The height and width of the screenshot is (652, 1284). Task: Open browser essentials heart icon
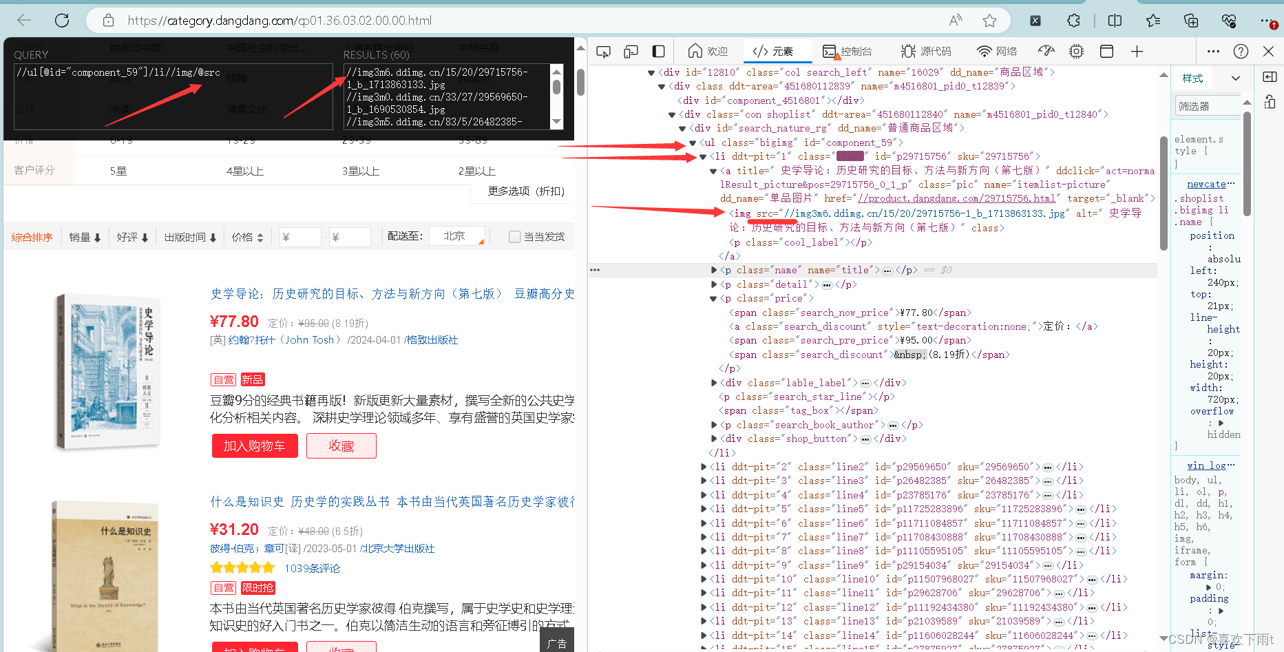[x=1229, y=21]
